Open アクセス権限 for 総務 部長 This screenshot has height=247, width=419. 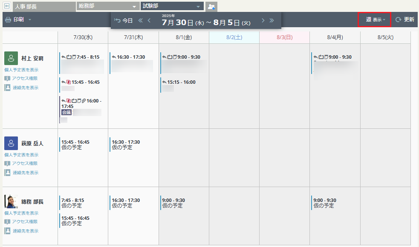pos(25,221)
